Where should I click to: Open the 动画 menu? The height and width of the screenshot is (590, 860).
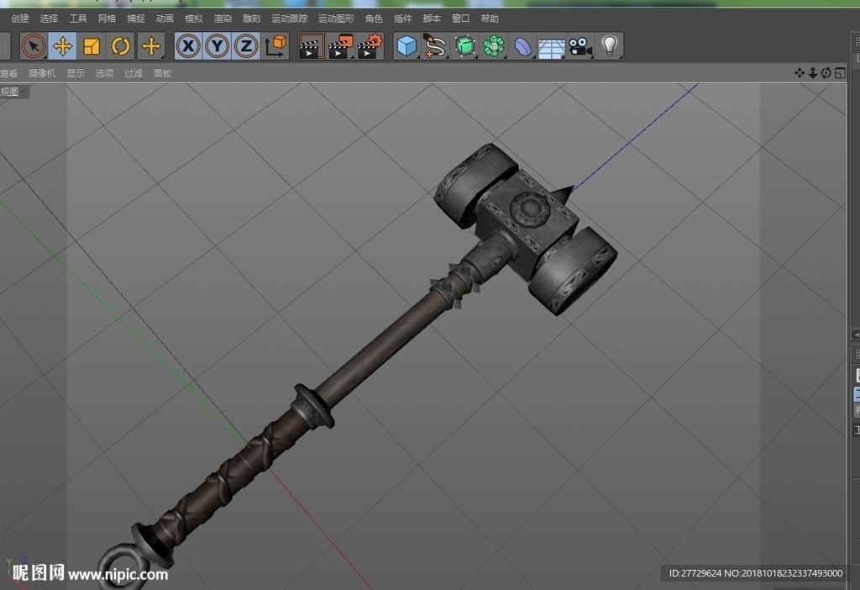coord(165,18)
